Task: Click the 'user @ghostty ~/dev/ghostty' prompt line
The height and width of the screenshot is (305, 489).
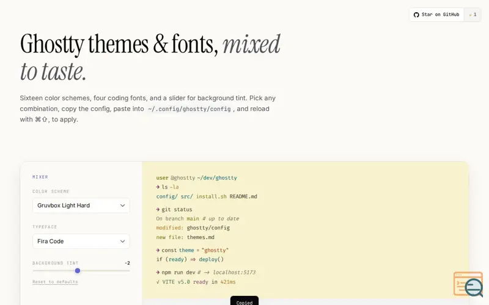Action: click(x=196, y=178)
